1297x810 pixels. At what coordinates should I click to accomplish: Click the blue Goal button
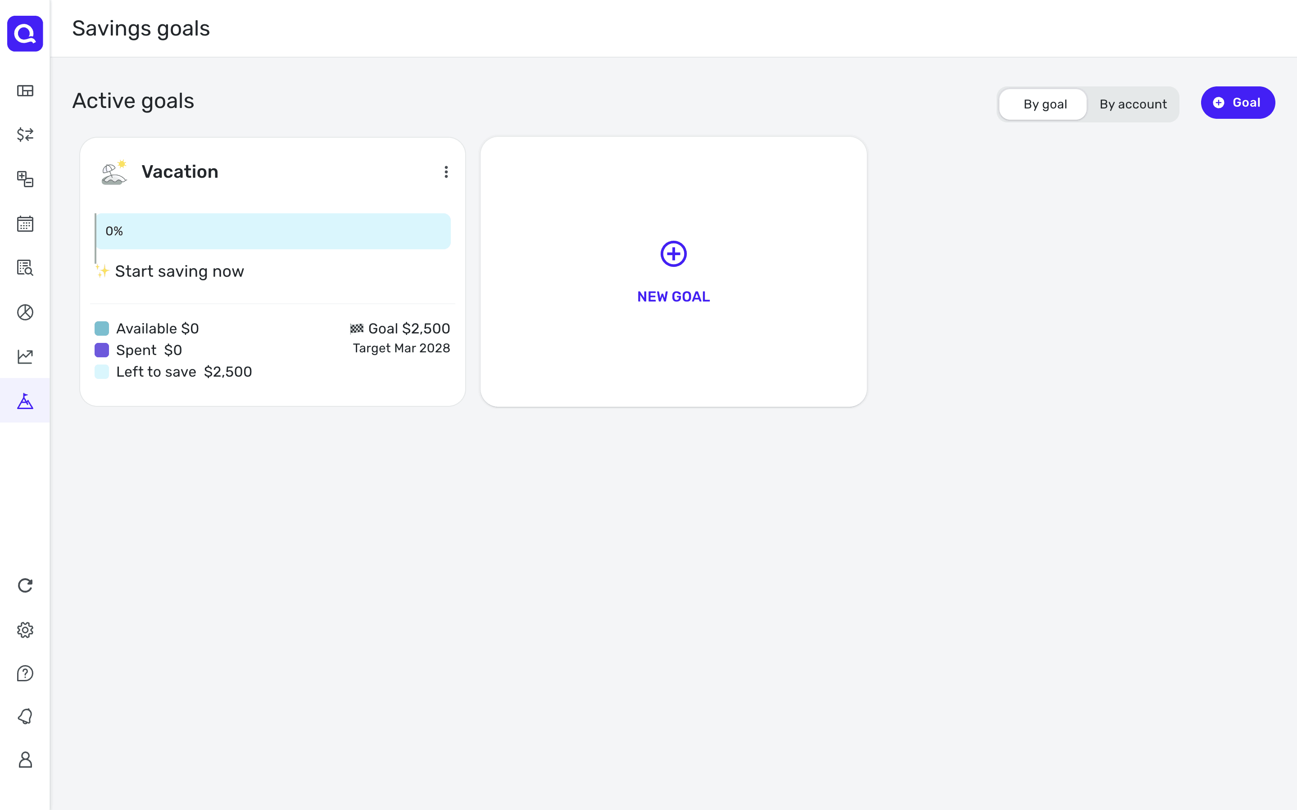tap(1238, 103)
